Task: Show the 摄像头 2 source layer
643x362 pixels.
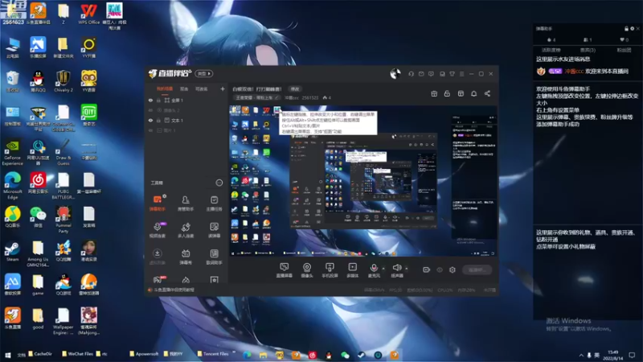Action: pos(150,110)
